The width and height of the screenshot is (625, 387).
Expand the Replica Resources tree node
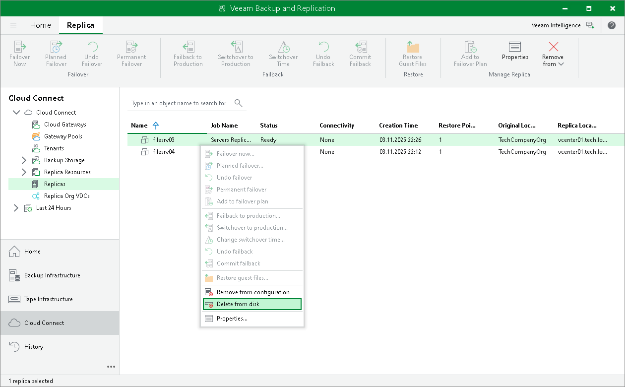(24, 172)
